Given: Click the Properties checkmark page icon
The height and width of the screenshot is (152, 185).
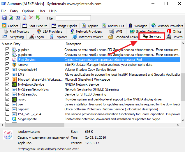Looking at the screenshot, I should point(24,18).
